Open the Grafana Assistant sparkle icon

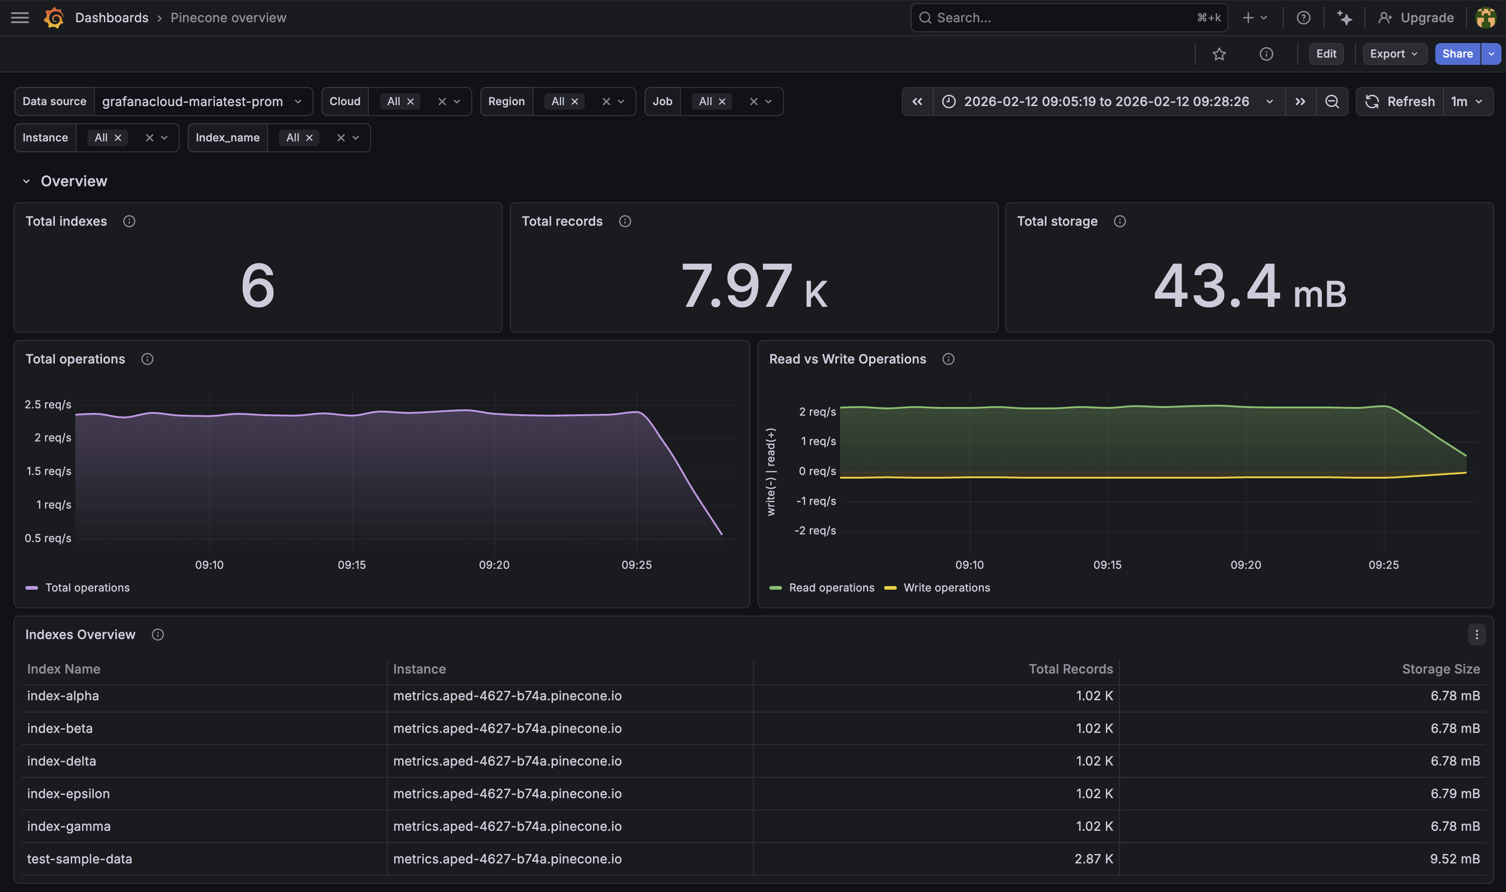(x=1344, y=17)
